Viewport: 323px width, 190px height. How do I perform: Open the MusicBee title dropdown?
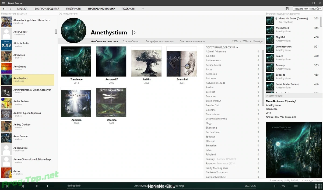pos(15,3)
